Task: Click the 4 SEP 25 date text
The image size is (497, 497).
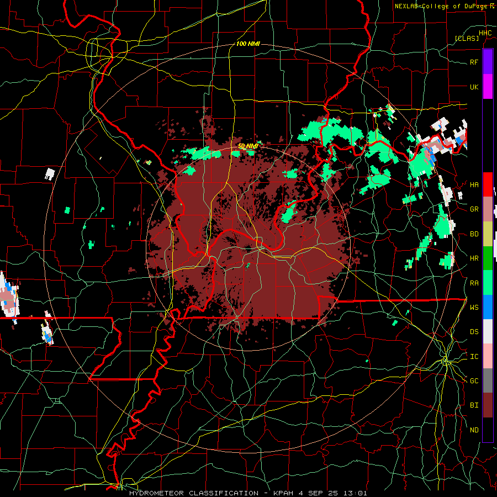Action: [x=319, y=493]
